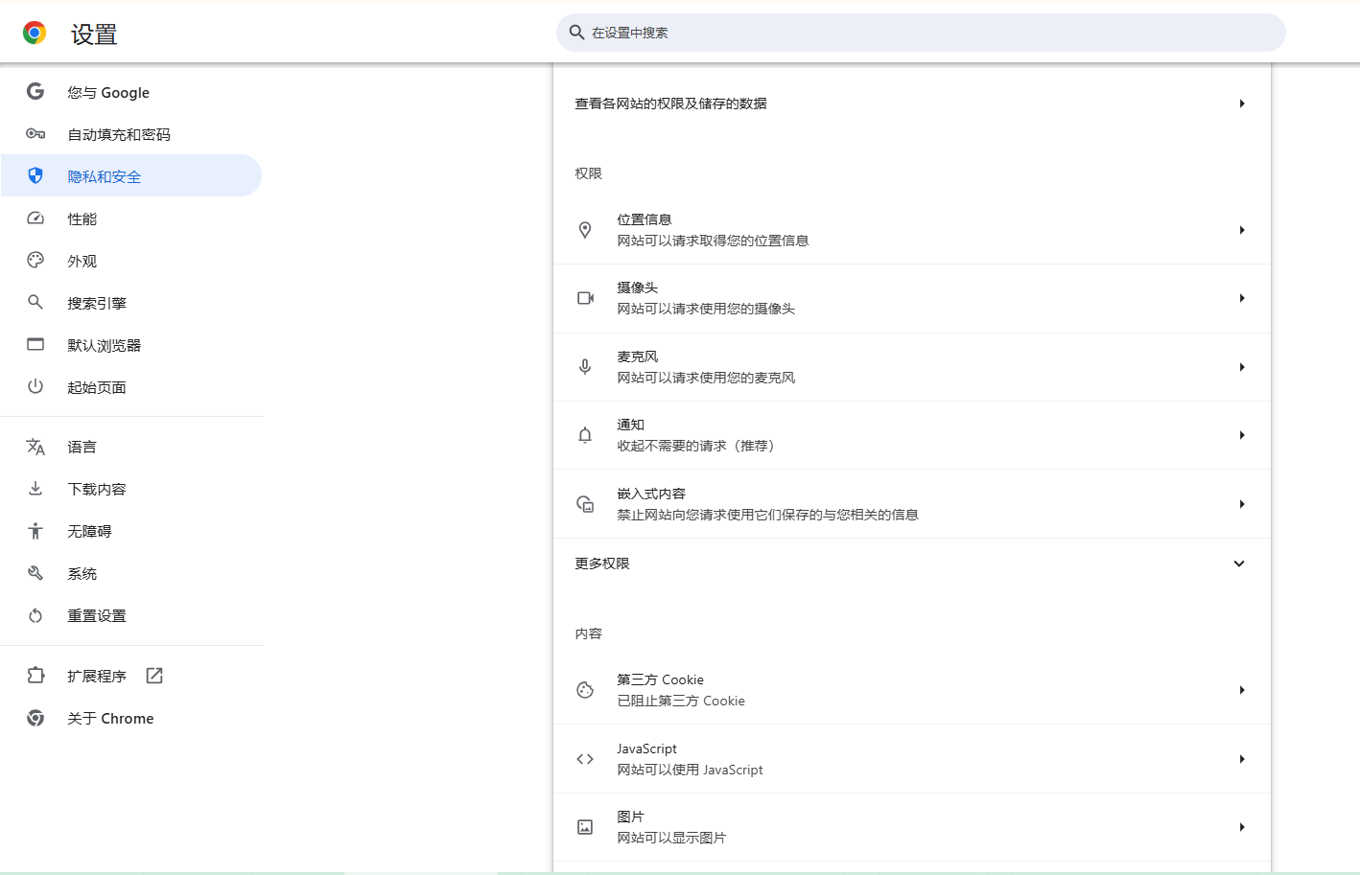Open the arrow on the 嵌入式内容 row
Image resolution: width=1360 pixels, height=875 pixels.
[x=1242, y=504]
